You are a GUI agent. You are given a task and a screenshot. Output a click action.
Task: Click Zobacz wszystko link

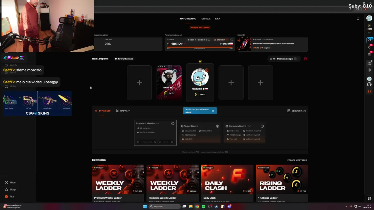point(297,160)
